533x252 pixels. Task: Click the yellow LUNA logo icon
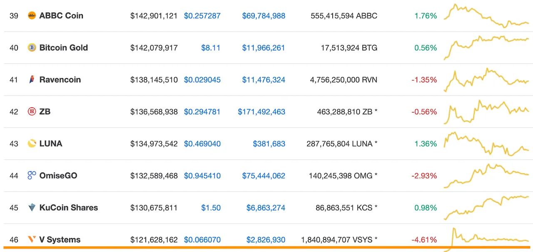[x=32, y=144]
